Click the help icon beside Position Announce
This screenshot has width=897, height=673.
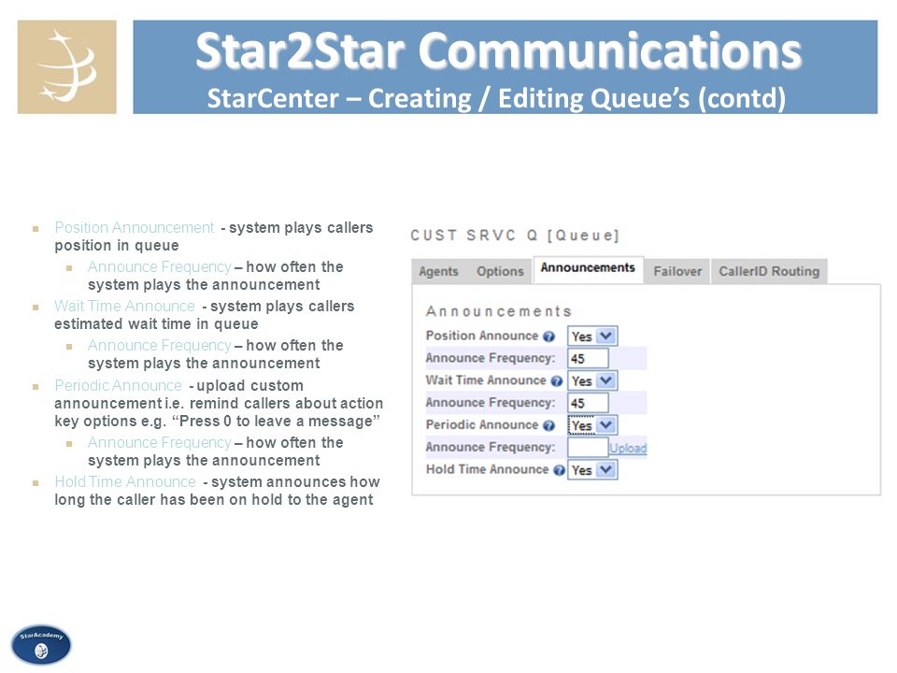coord(548,336)
